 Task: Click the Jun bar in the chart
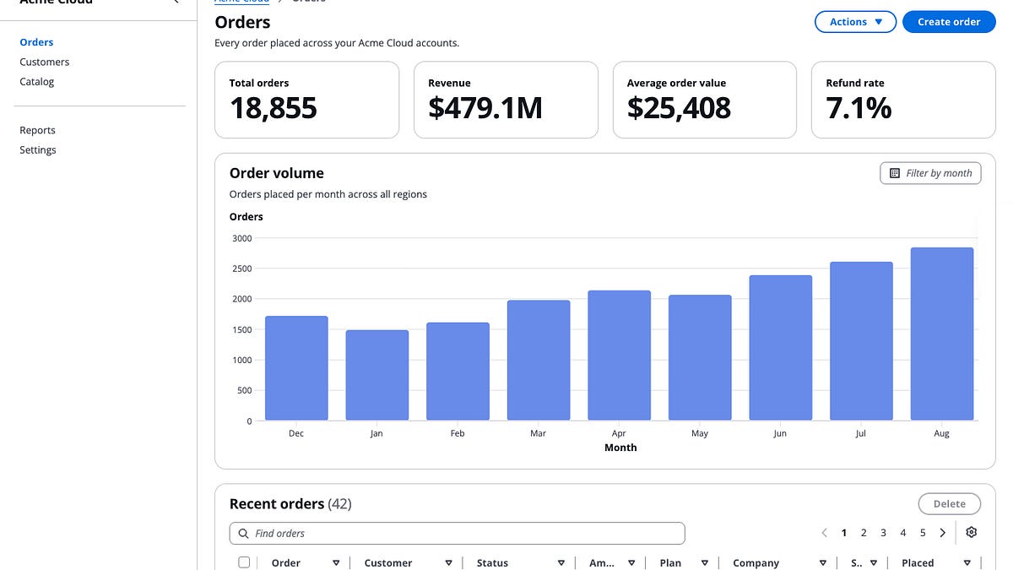click(x=781, y=348)
